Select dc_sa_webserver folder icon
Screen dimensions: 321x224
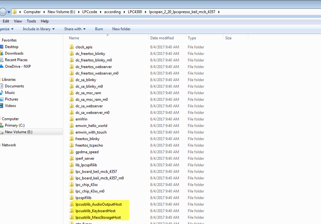click(x=71, y=106)
